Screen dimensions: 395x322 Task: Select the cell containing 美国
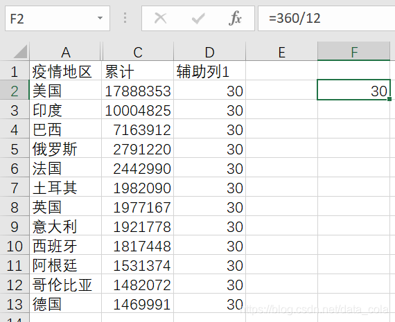coord(66,91)
